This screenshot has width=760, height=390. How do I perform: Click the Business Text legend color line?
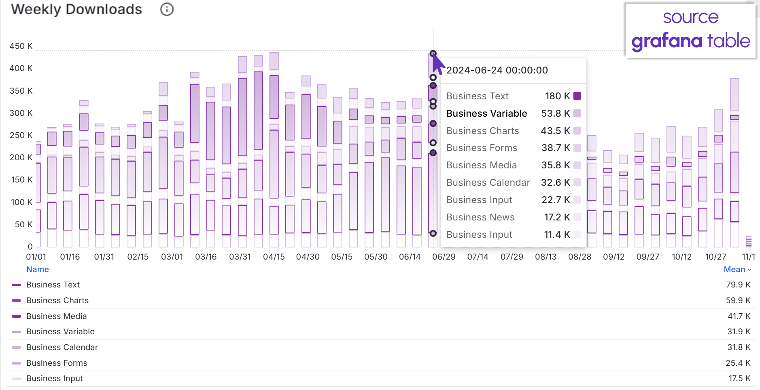coord(17,285)
